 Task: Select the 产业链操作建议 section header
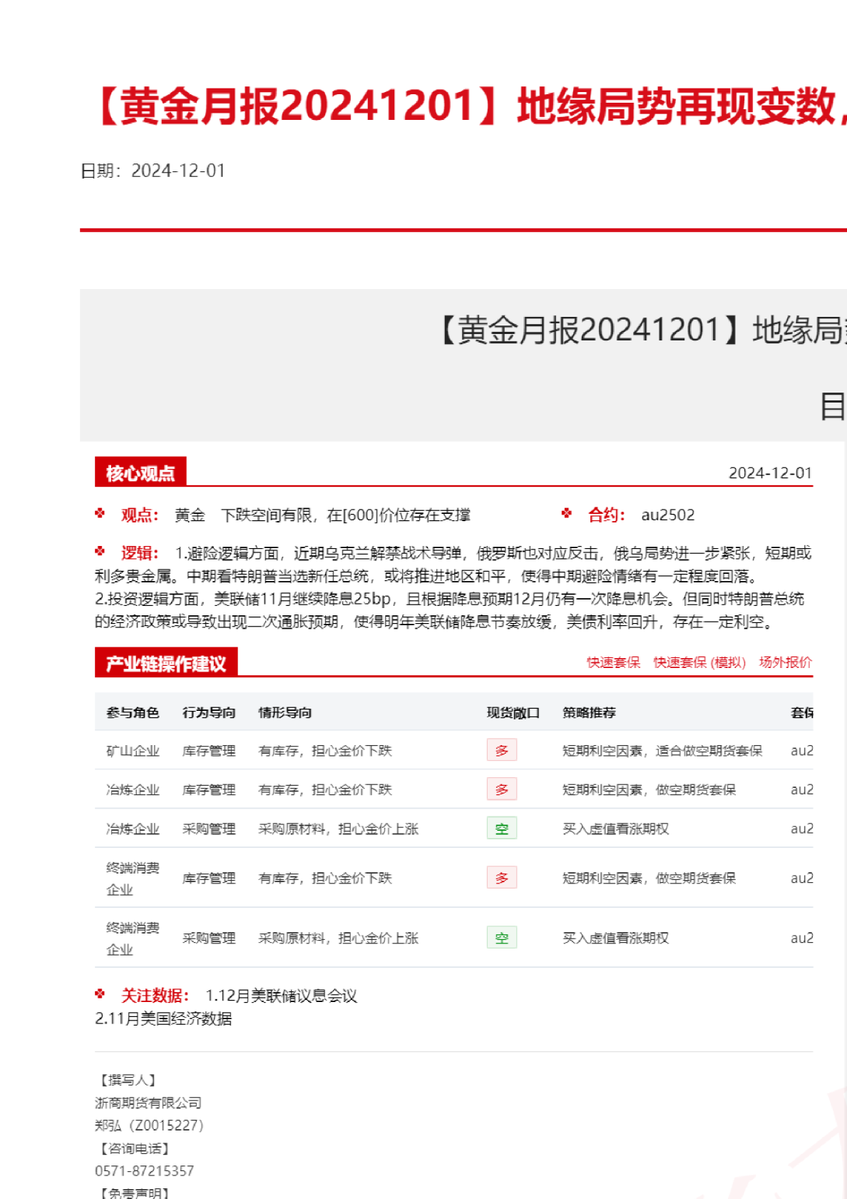(x=166, y=663)
